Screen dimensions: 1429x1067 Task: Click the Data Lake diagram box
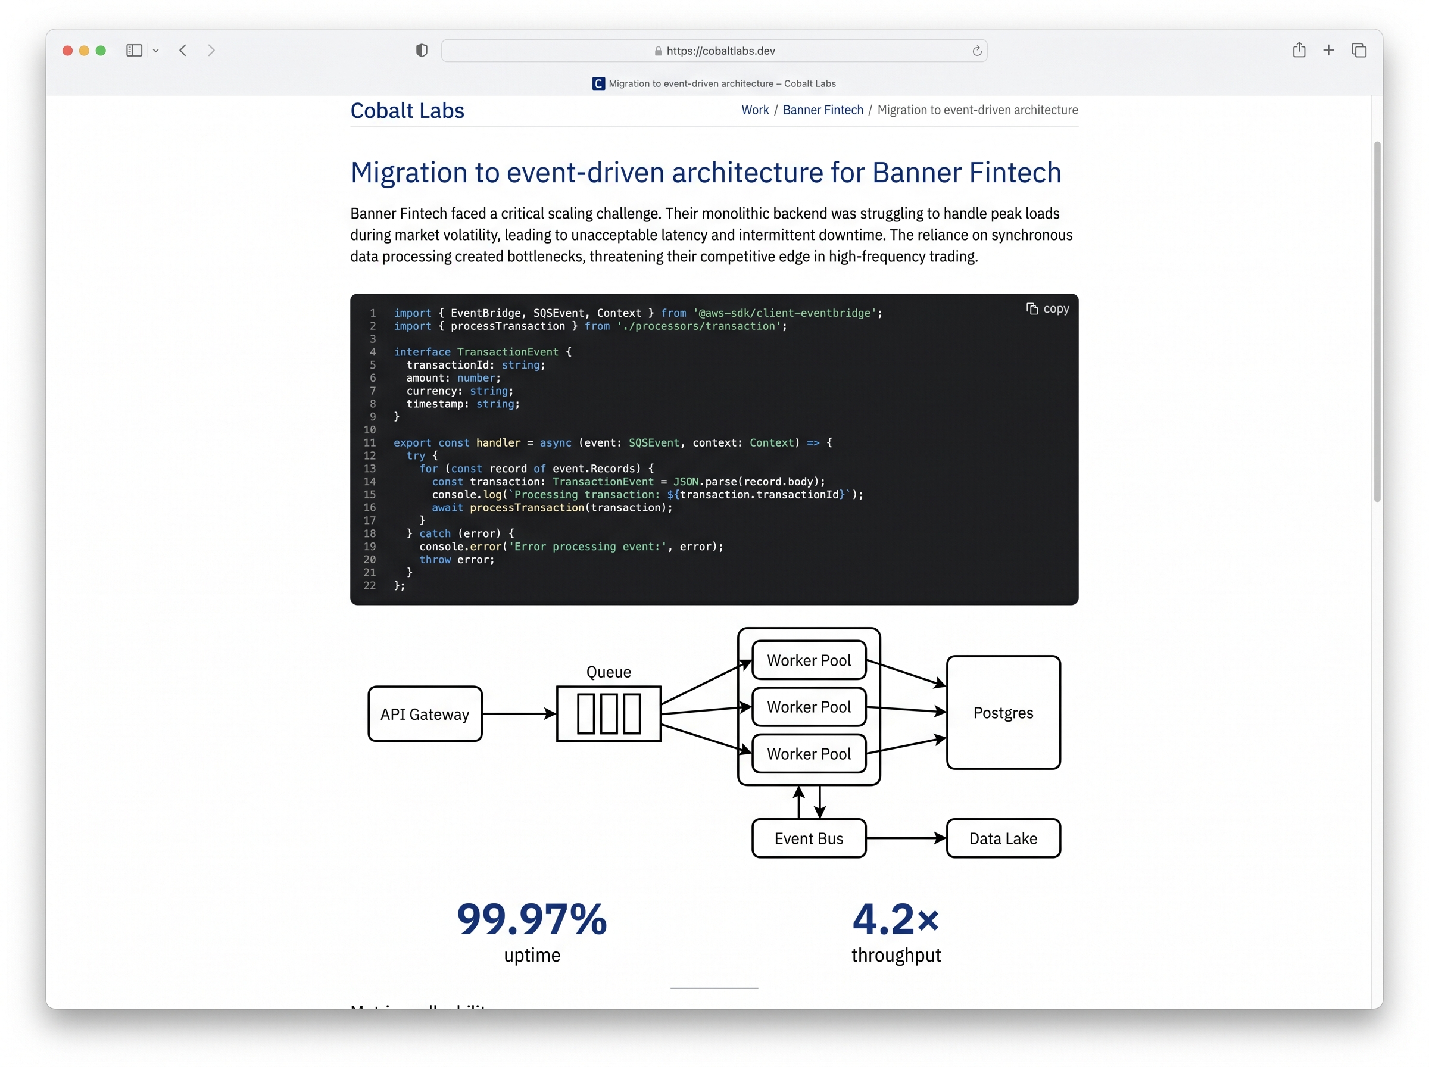pyautogui.click(x=1003, y=838)
